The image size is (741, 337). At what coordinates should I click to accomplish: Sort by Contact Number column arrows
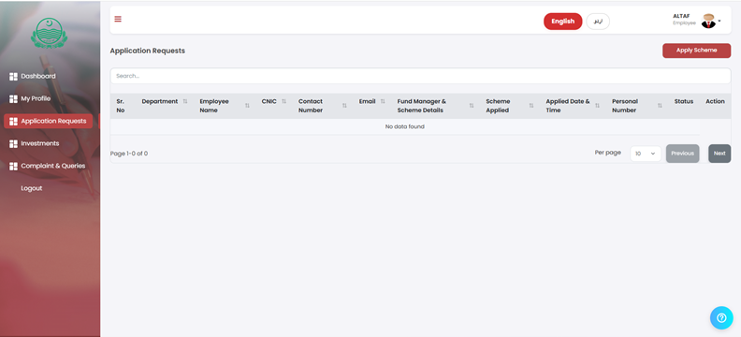(x=344, y=106)
